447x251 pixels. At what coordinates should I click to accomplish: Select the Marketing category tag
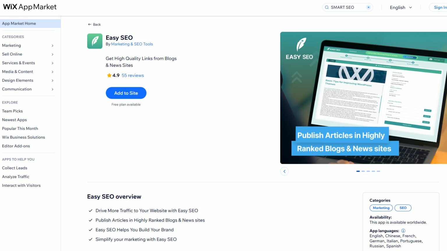pos(381,208)
